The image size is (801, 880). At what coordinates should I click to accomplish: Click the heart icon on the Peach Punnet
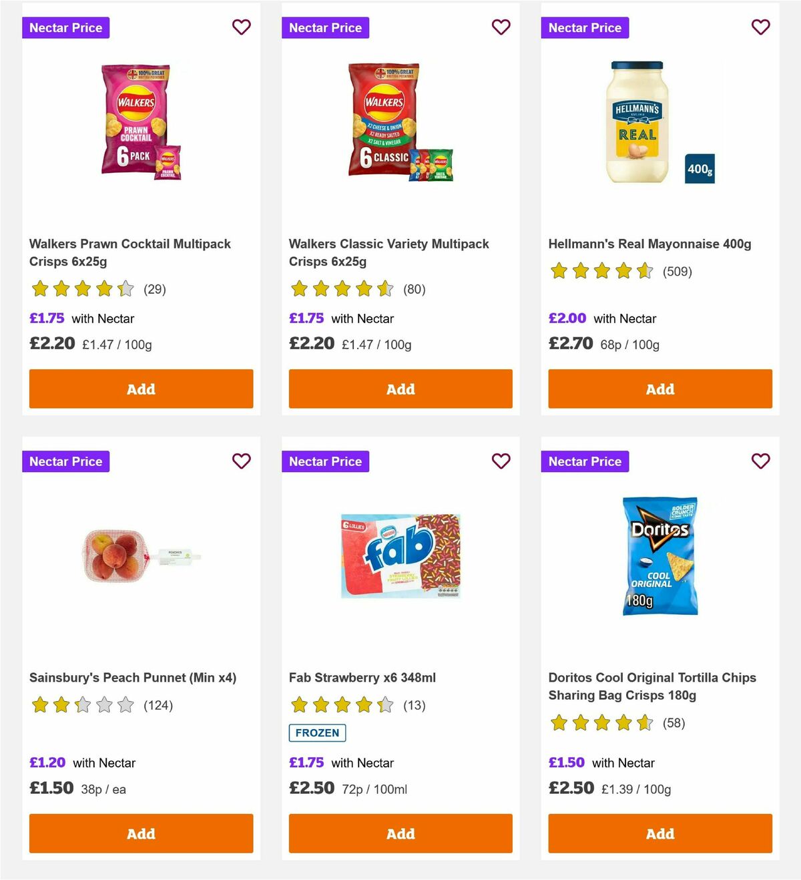tap(242, 461)
